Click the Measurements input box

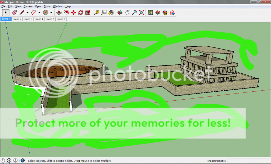coord(249,161)
